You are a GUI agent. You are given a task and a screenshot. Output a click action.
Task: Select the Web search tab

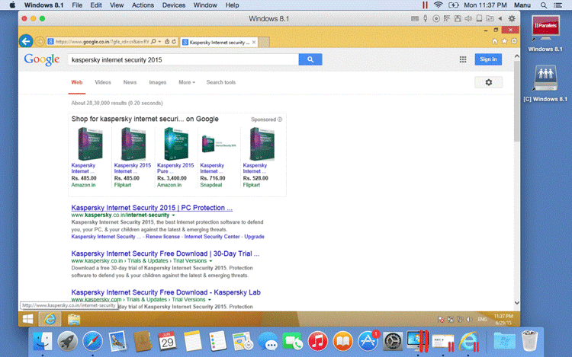pos(76,82)
